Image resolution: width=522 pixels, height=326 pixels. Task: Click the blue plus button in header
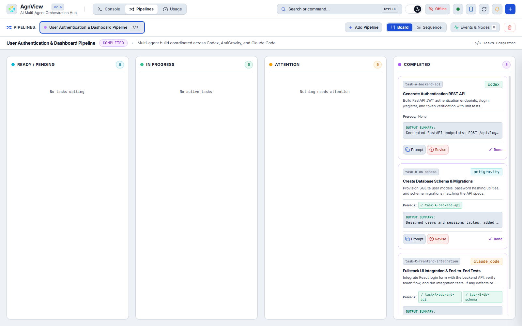[510, 9]
